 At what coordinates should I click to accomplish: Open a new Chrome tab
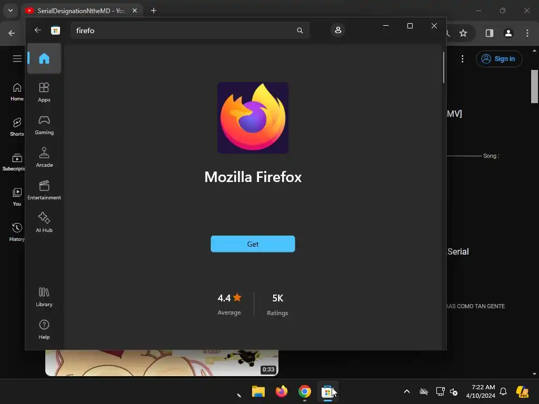coord(154,11)
